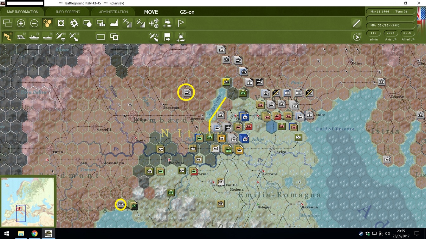Viewport: 426px width, 239px height.
Task: Select the red-and-green counter at Parma
Action: [194, 171]
